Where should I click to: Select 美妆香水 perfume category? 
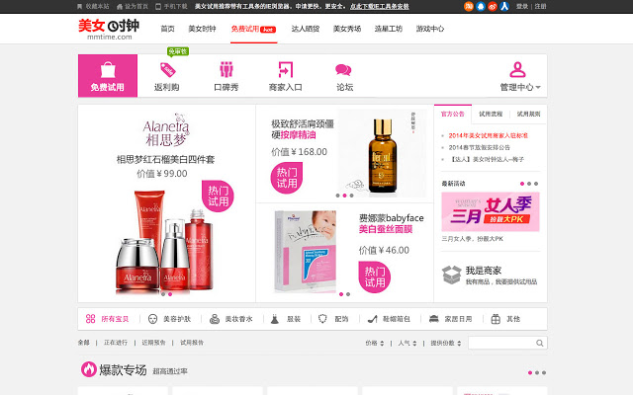[230, 319]
